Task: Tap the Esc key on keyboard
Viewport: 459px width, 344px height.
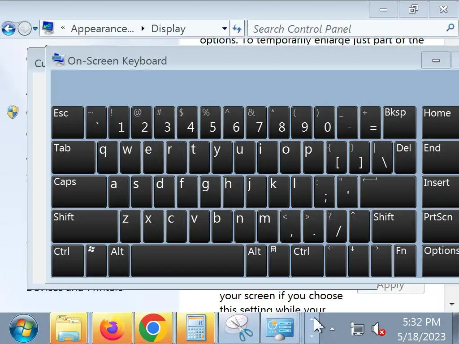Action: (68, 123)
